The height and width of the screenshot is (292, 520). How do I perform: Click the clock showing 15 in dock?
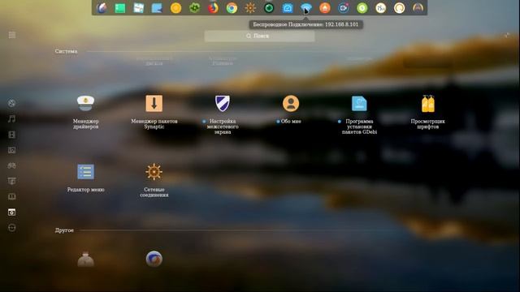coord(380,7)
